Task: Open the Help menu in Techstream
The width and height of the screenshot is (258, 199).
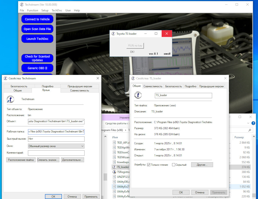Action: pyautogui.click(x=77, y=10)
